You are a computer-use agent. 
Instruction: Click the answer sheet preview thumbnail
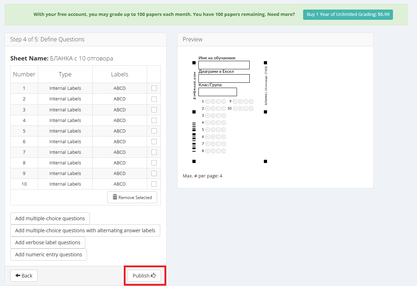[x=230, y=110]
